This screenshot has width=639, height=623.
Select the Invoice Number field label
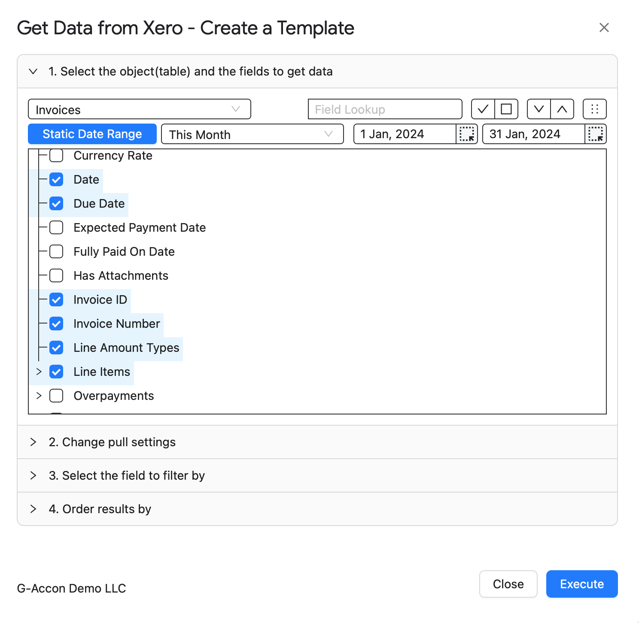click(x=117, y=324)
